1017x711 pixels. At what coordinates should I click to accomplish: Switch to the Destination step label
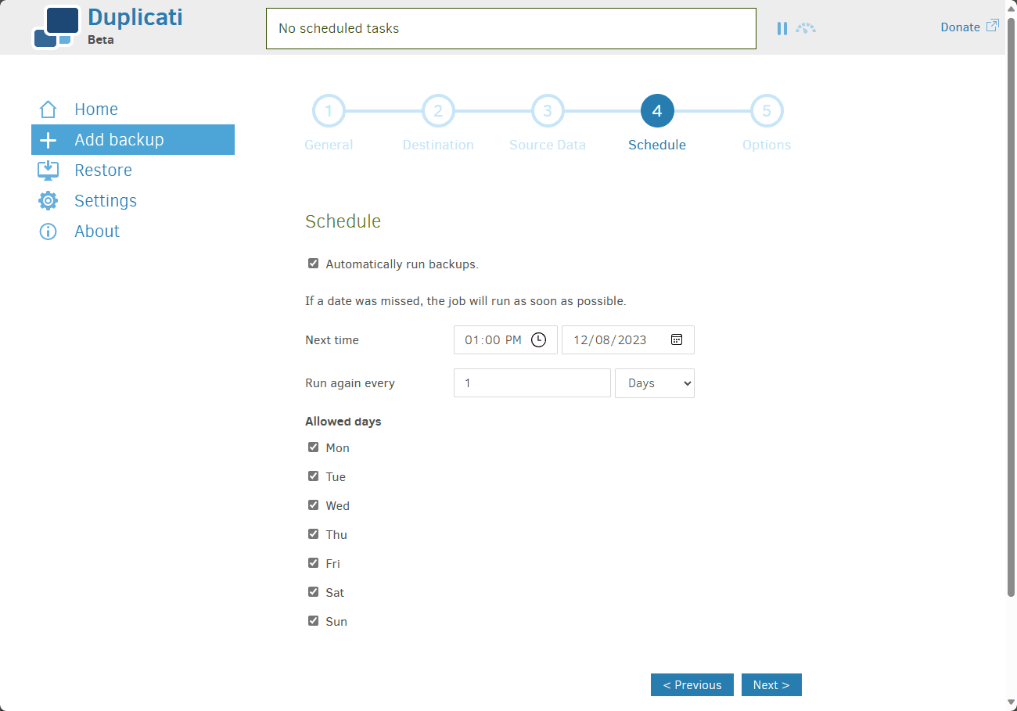click(438, 145)
